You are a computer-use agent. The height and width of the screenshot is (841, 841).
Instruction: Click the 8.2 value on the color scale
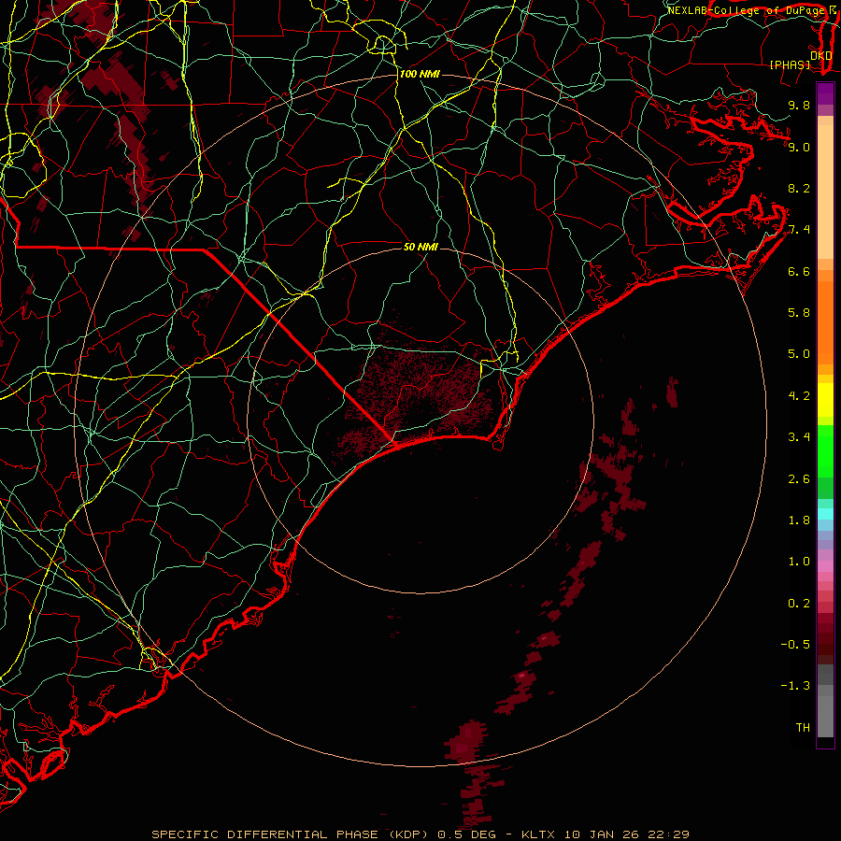[x=799, y=188]
